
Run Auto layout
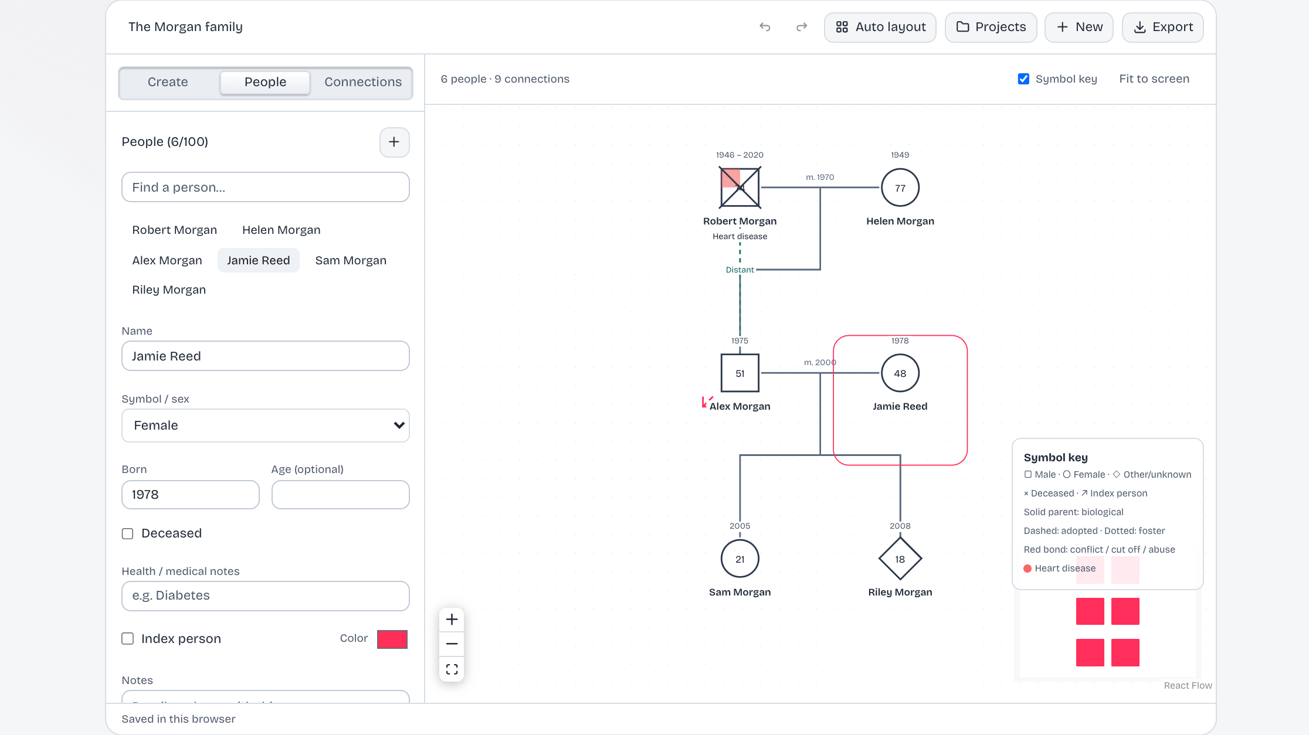tap(880, 27)
